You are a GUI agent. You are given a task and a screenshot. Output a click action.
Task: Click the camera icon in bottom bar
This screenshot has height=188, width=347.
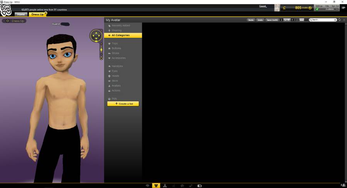(199, 186)
